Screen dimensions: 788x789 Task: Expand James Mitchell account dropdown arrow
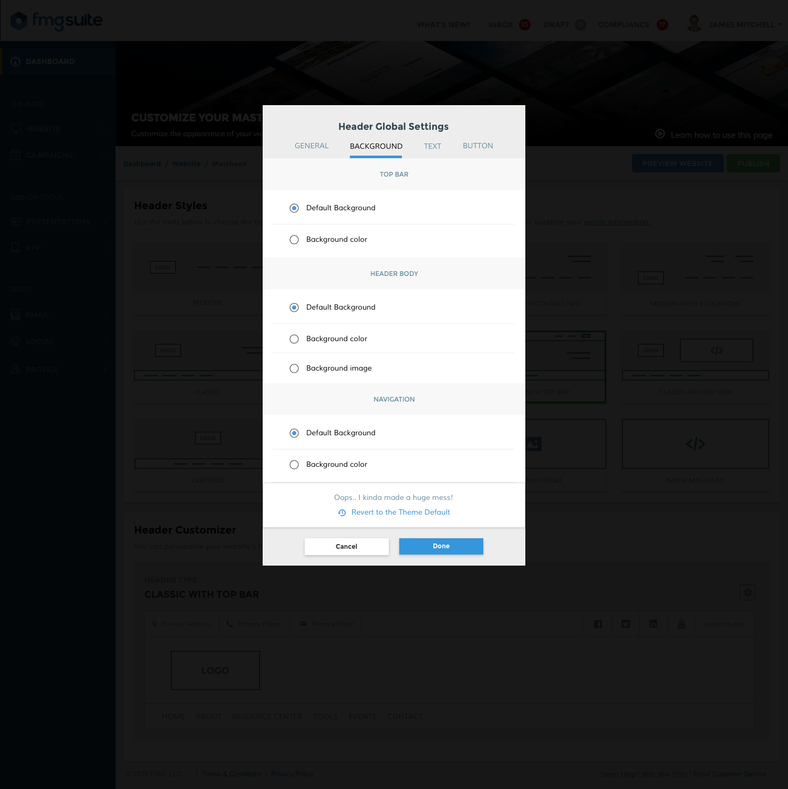(x=780, y=24)
